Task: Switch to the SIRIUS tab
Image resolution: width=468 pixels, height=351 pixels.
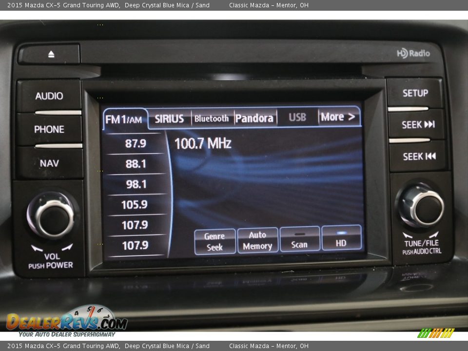Action: click(169, 119)
